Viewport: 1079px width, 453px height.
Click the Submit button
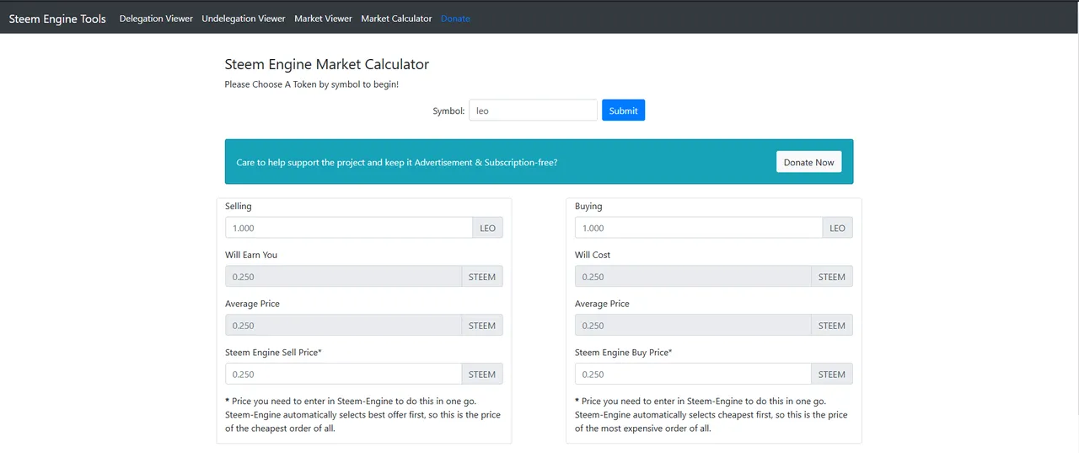click(623, 111)
